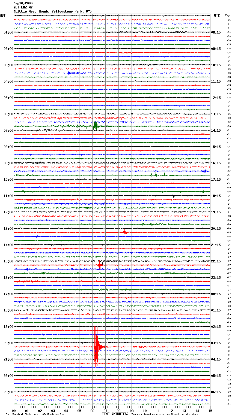
Task: Click the red event after 15:00 MST
Action: pyautogui.click(x=100, y=265)
